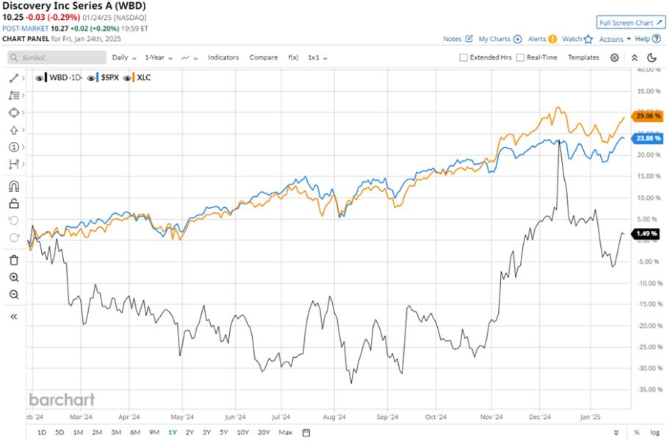Open the 1x1 layout dropdown
This screenshot has height=441, width=667.
click(x=317, y=57)
